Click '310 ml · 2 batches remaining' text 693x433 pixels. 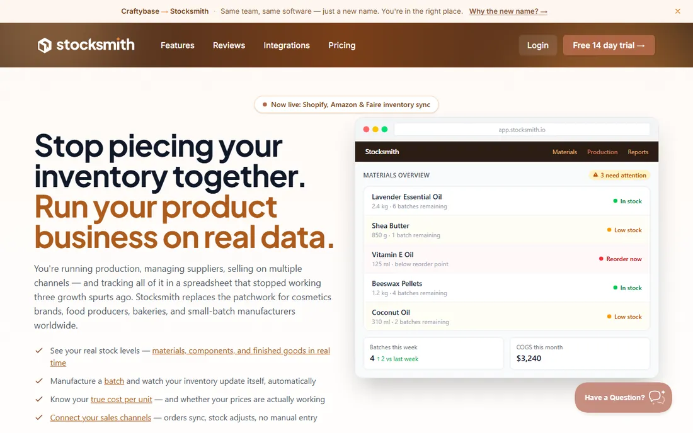(x=410, y=322)
